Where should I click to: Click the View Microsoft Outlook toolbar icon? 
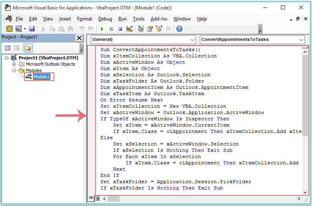[9, 29]
